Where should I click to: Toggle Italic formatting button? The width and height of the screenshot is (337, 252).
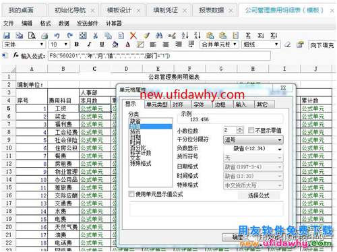pos(90,44)
